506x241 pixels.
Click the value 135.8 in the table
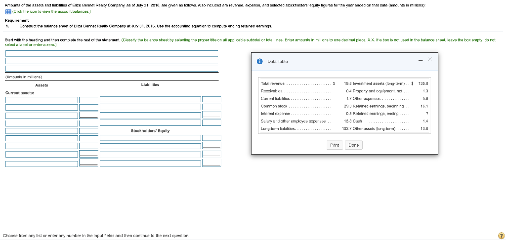(x=423, y=83)
